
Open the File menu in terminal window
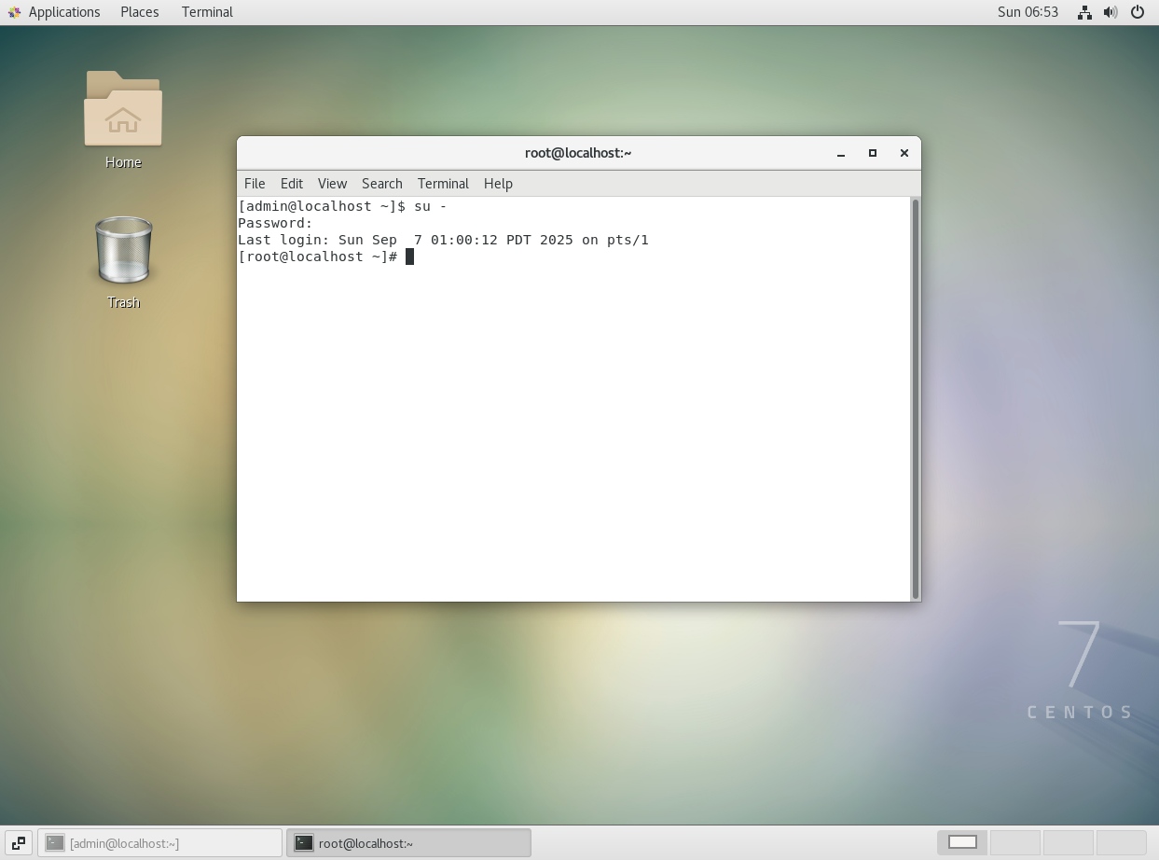pos(255,184)
